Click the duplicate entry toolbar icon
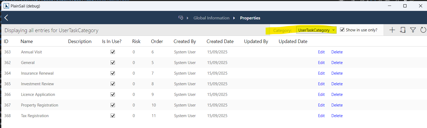427x128 pixels. (x=403, y=30)
